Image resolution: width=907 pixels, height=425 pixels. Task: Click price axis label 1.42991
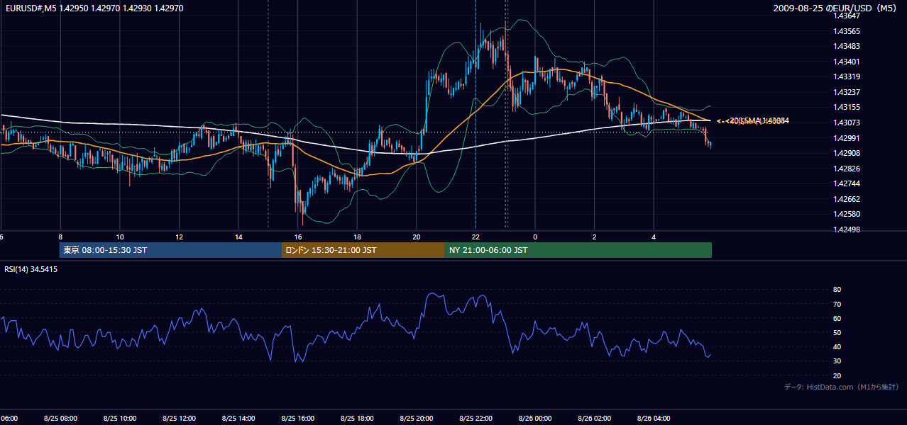click(x=847, y=138)
